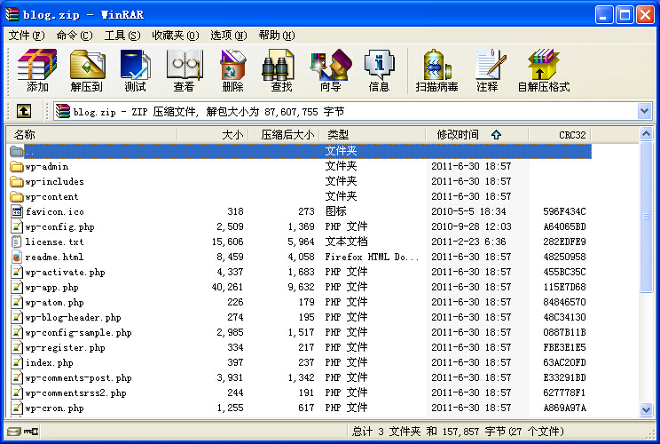Click CRC32 value A869A97A
Screen dimensions: 660x444
(564, 408)
